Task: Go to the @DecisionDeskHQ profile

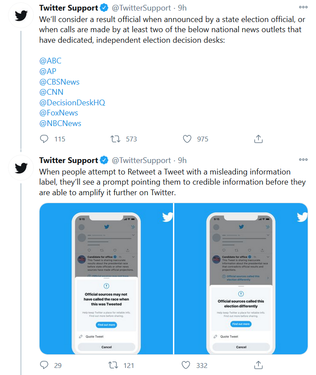Action: pos(72,102)
